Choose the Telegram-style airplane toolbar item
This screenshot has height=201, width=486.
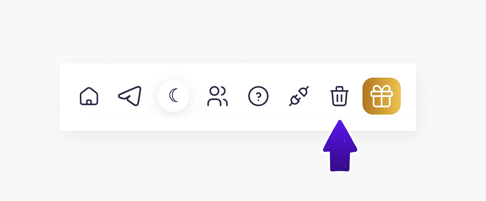(x=130, y=96)
